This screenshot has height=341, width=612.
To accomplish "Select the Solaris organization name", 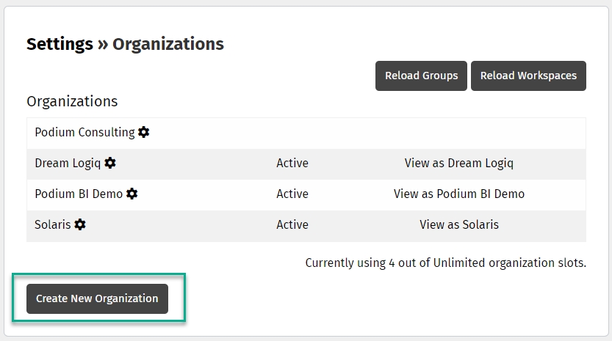I will 52,224.
